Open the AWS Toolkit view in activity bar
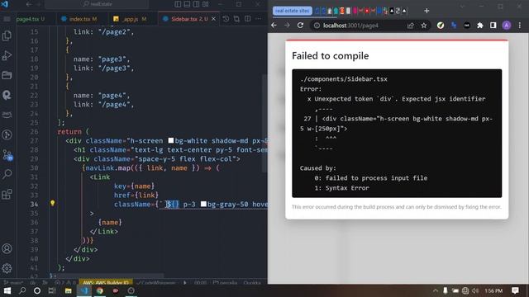The width and height of the screenshot is (529, 297). tap(7, 115)
